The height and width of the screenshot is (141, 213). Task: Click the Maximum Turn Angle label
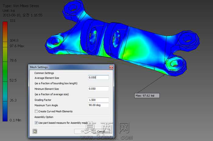tap(46, 105)
